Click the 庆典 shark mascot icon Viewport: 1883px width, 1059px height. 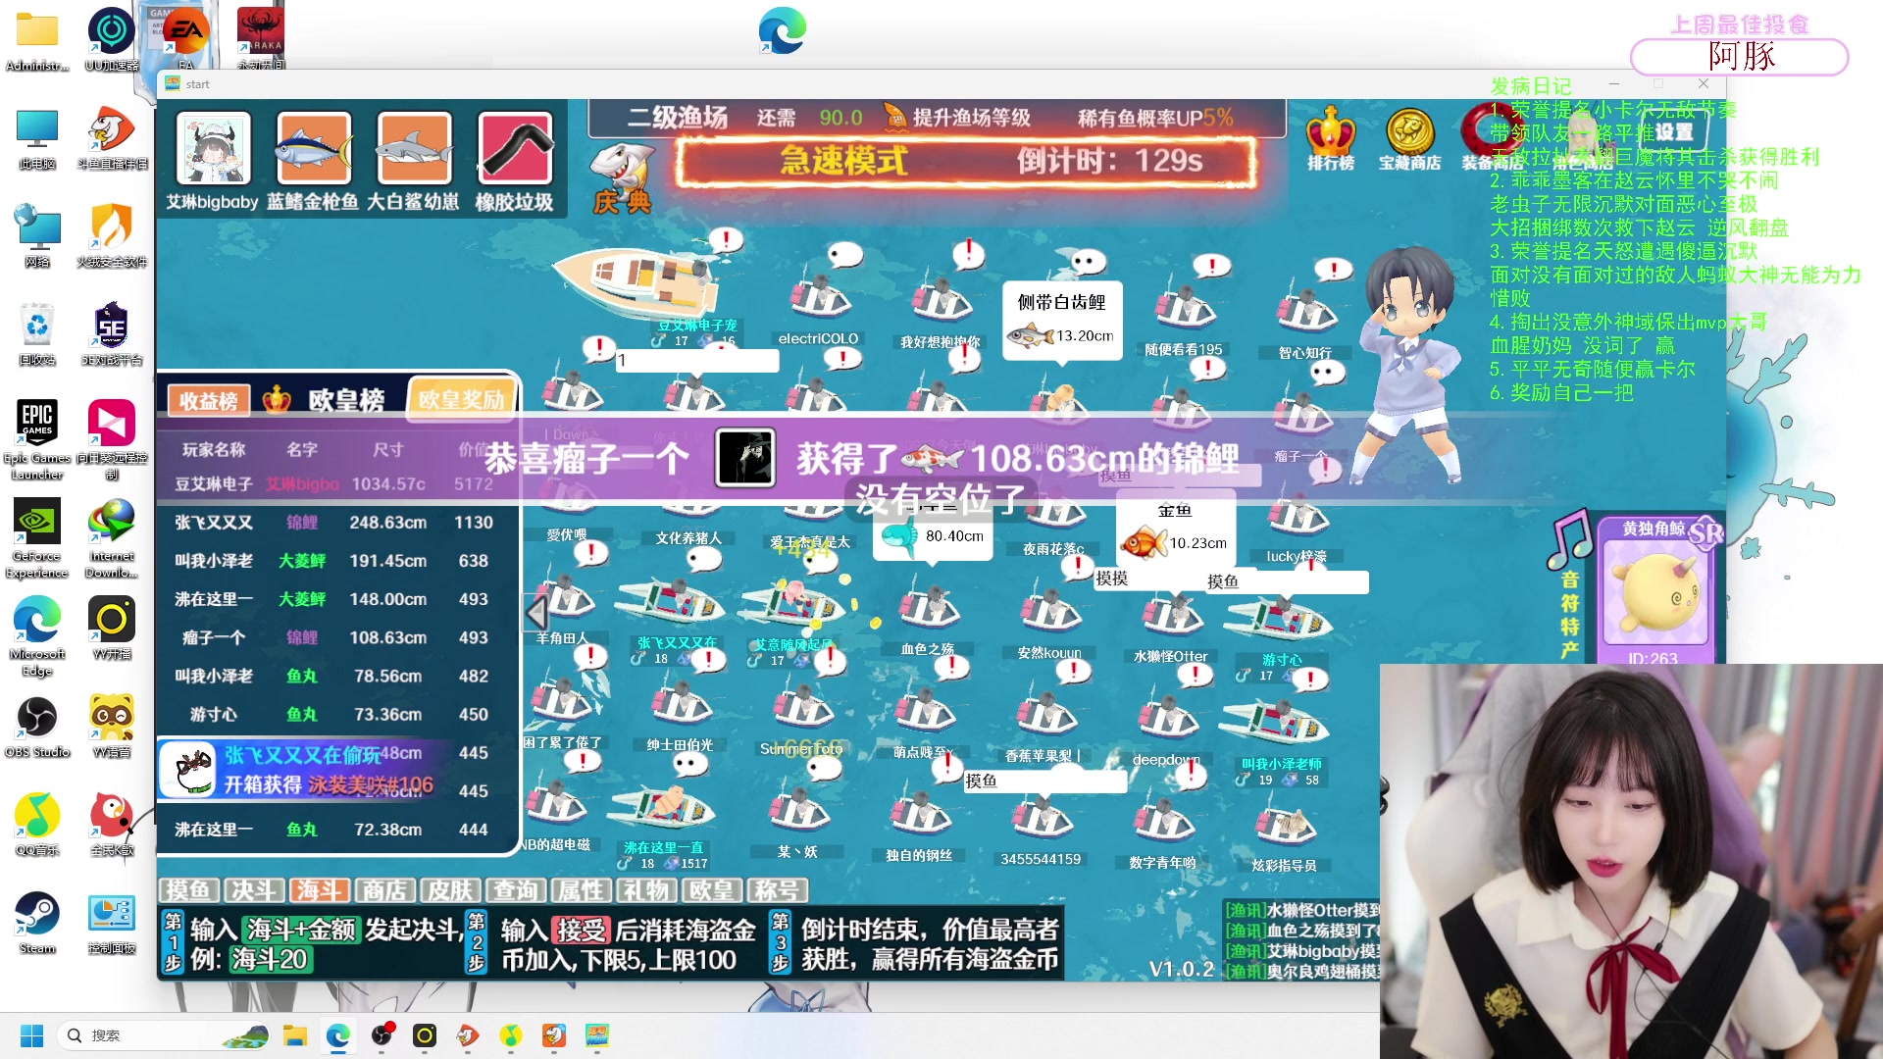point(622,178)
